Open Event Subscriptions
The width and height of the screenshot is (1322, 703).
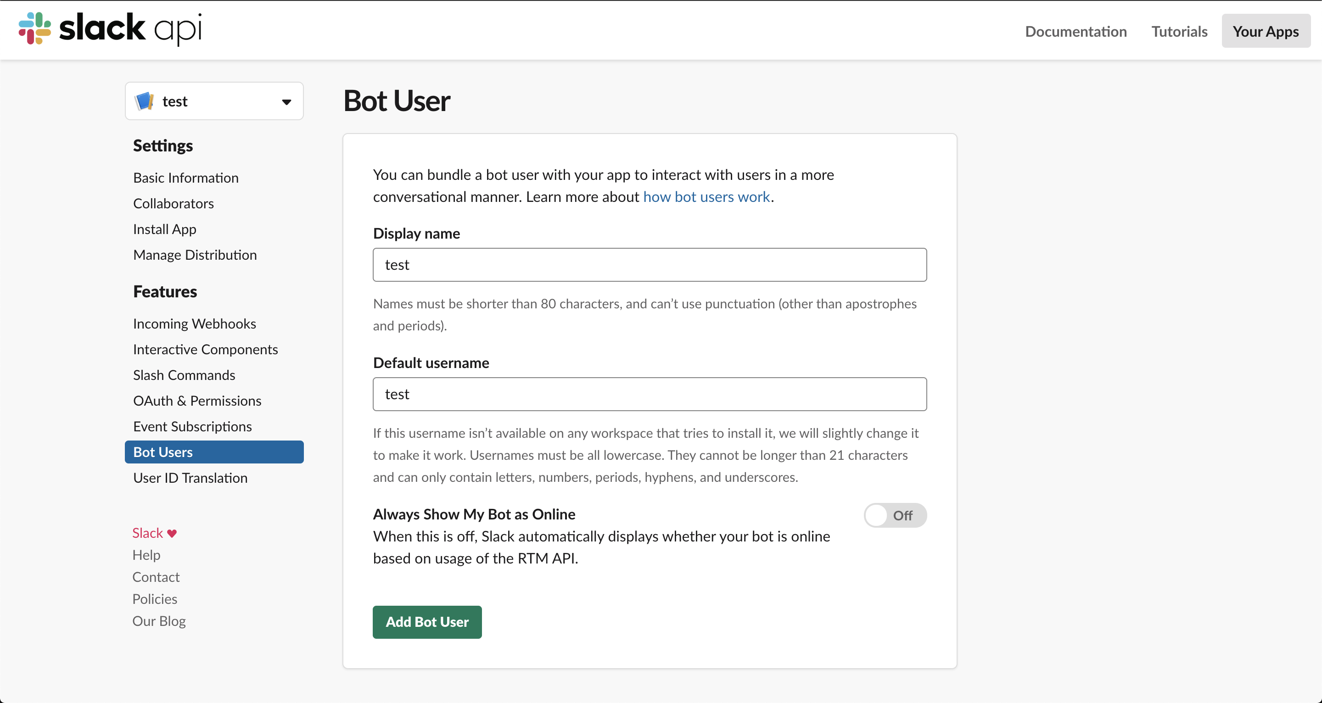pyautogui.click(x=192, y=426)
